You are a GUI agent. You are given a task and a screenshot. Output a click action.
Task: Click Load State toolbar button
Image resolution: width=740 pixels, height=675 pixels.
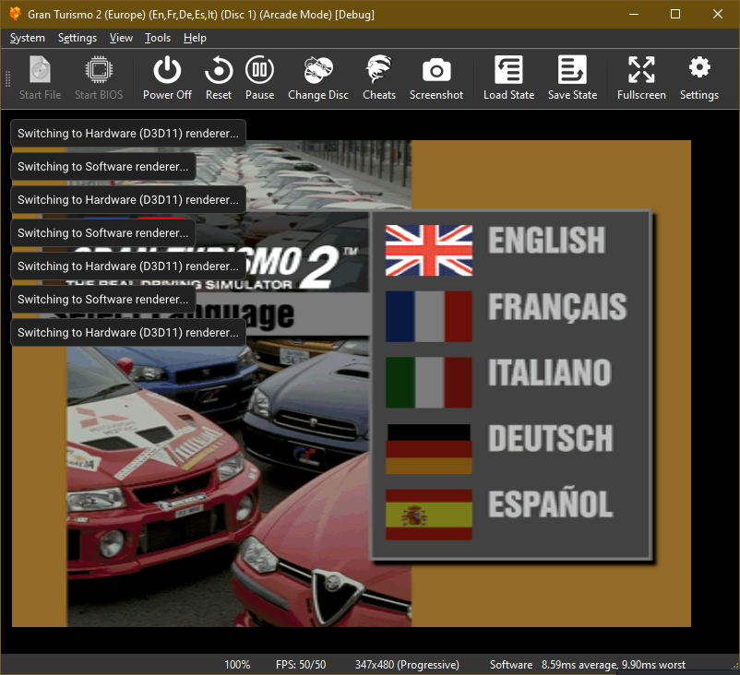coord(508,77)
